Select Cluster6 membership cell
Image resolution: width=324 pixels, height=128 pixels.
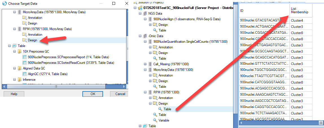pyautogui.click(x=301, y=76)
